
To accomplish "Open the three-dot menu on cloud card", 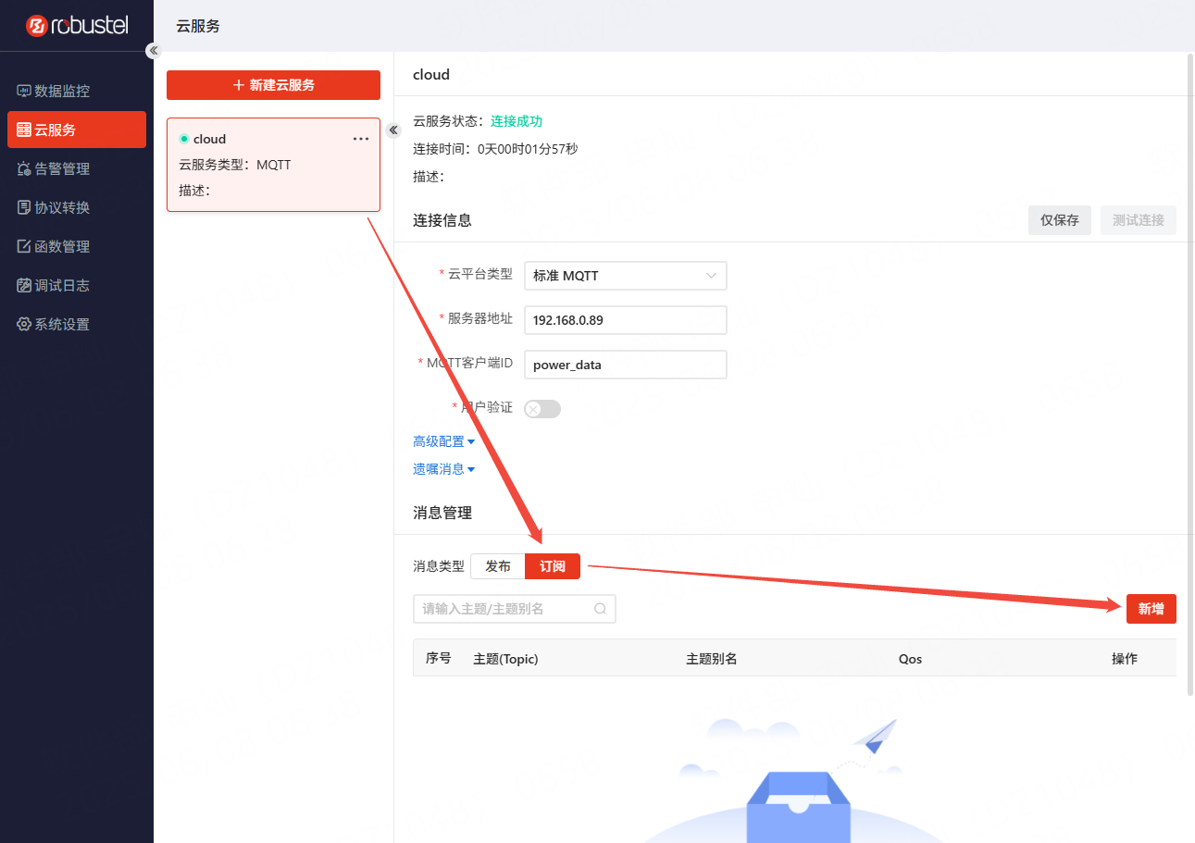I will [361, 139].
